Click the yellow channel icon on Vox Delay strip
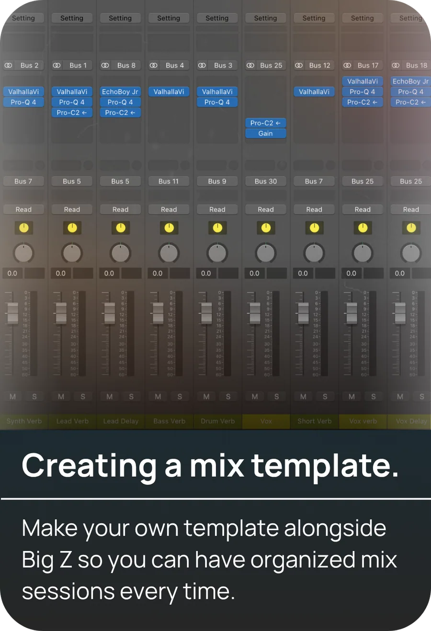Image resolution: width=431 pixels, height=631 pixels. (411, 228)
